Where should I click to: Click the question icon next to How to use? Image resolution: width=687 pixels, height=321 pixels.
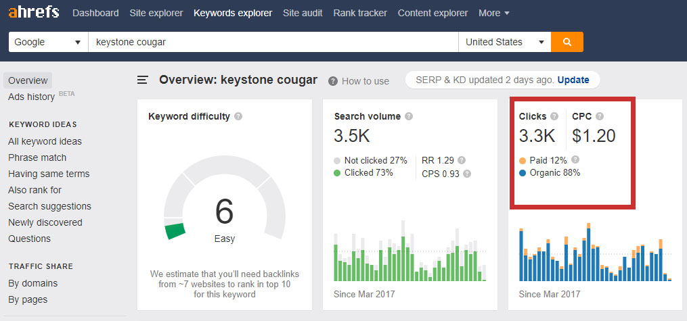tap(333, 81)
